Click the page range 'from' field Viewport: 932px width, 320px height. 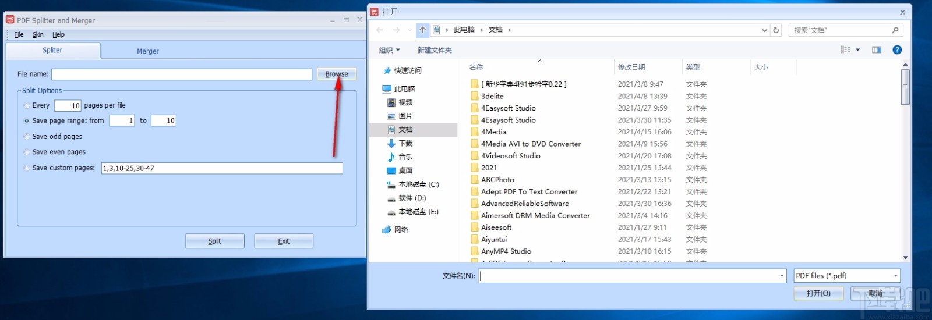tap(122, 120)
